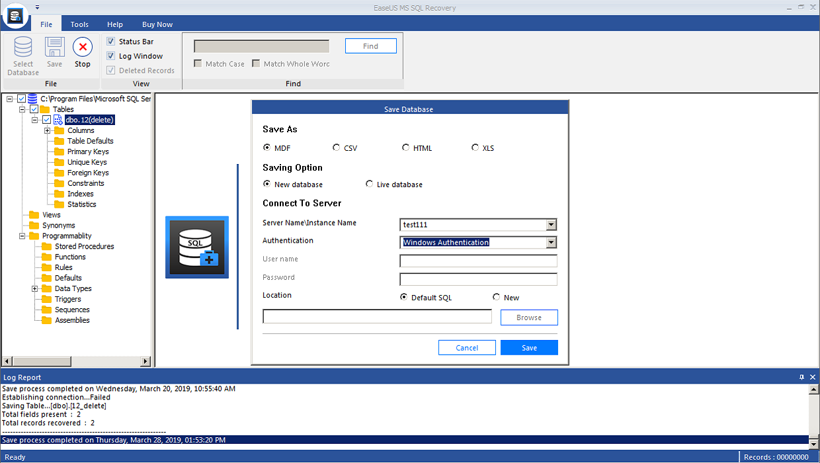Screen dimensions: 820x463
Task: Collapse the Programmablity tree node
Action: click(x=22, y=236)
